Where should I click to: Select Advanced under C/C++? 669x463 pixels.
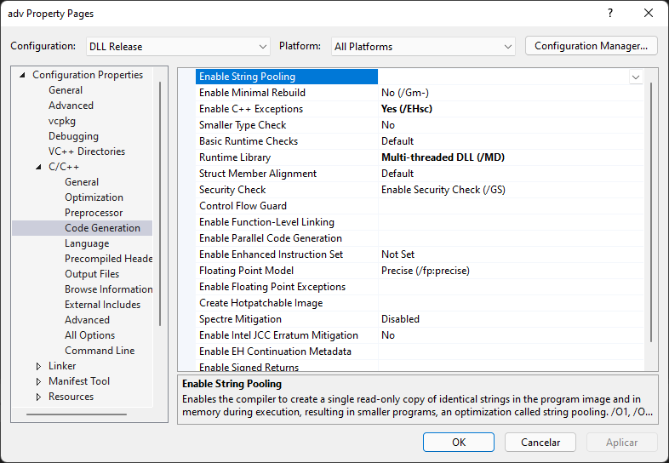click(x=87, y=320)
